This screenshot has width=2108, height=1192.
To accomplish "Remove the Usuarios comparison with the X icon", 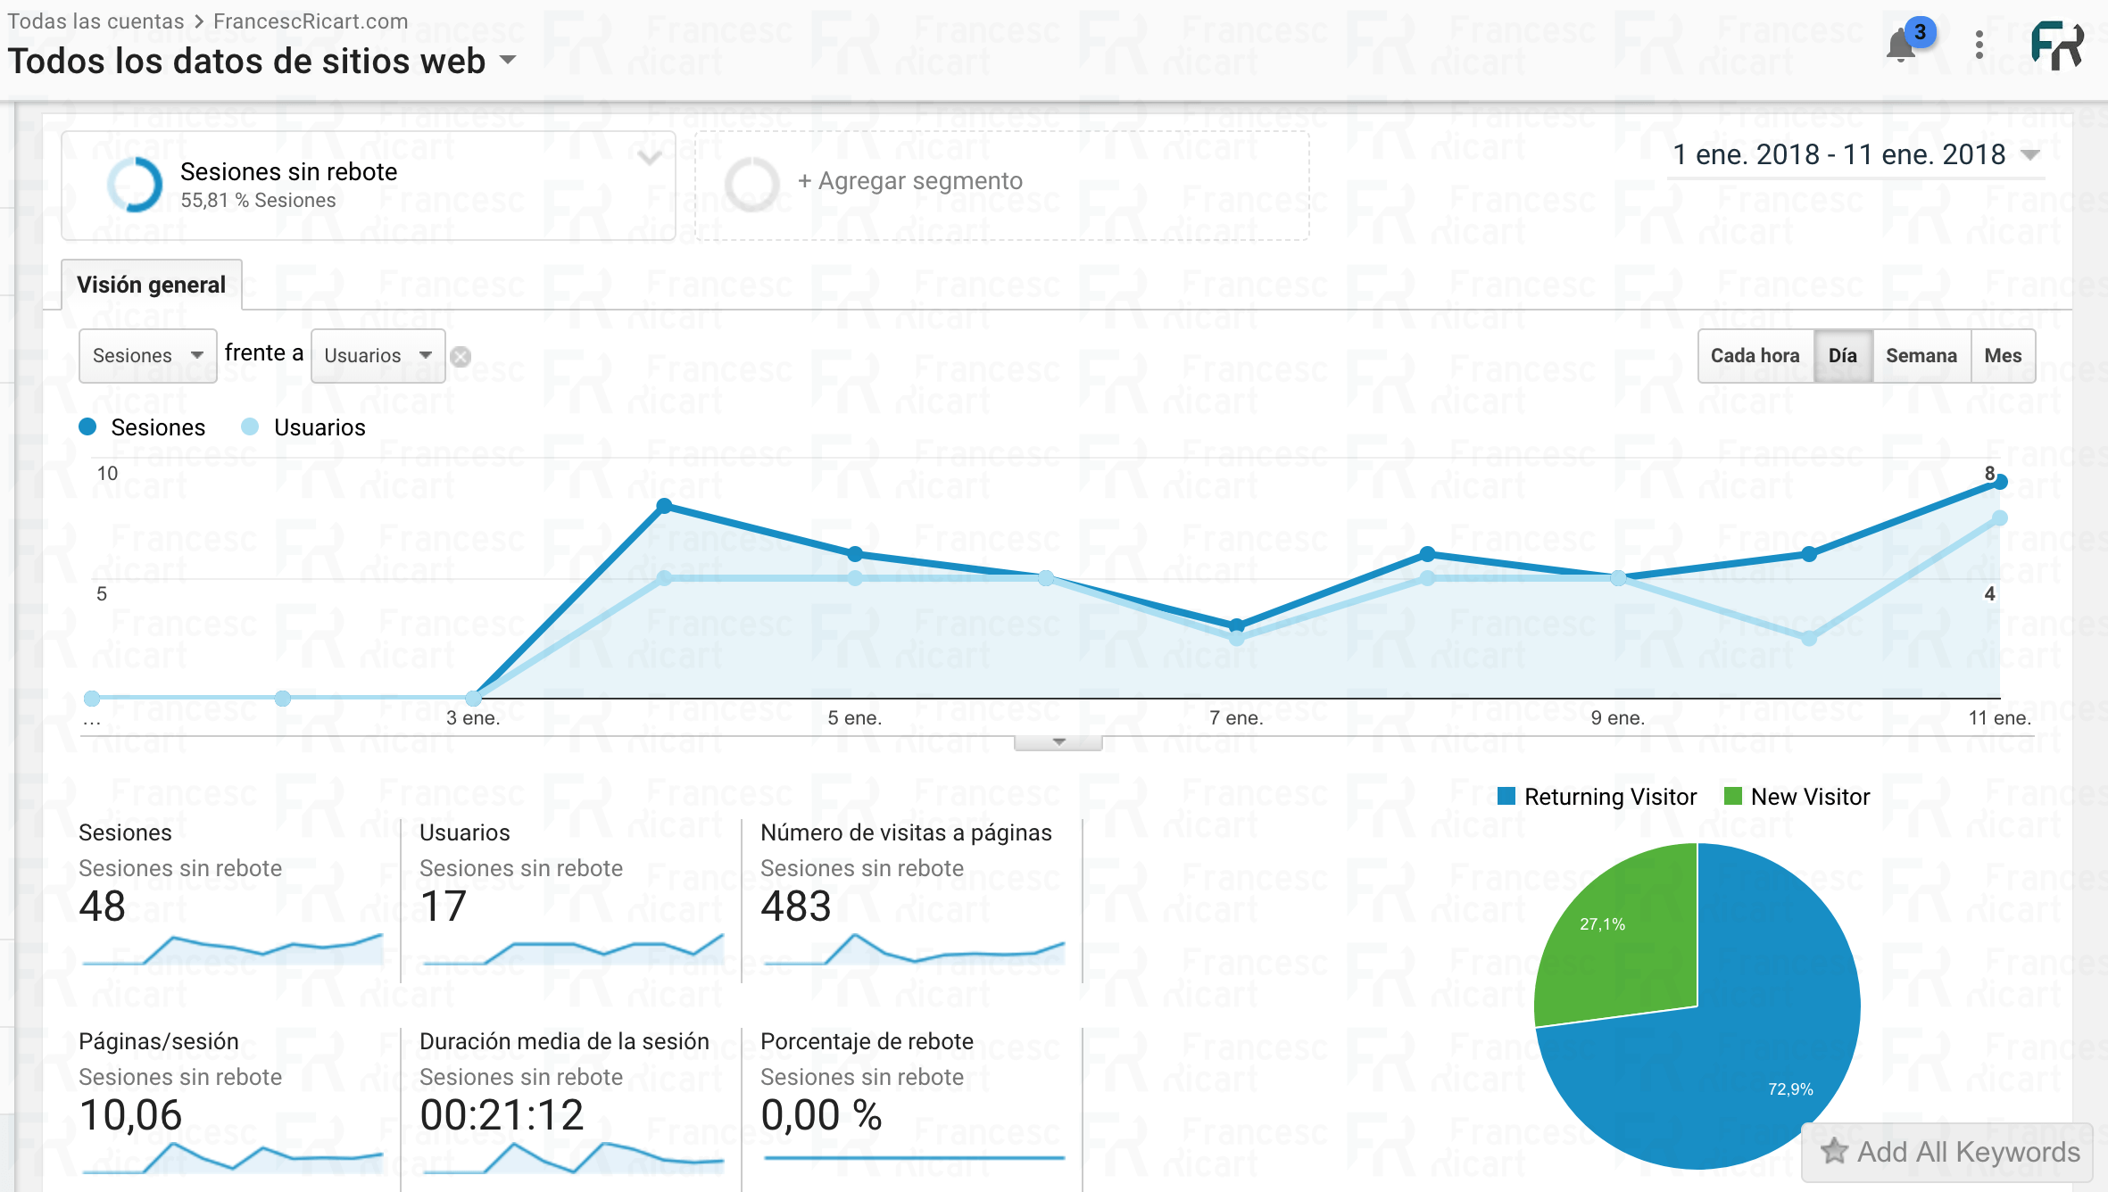I will point(461,356).
